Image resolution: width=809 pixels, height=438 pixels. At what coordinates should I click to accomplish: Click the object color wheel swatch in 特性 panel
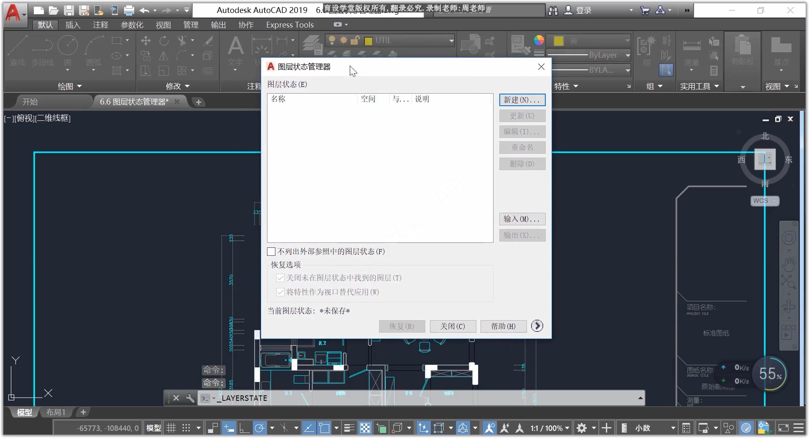[539, 40]
